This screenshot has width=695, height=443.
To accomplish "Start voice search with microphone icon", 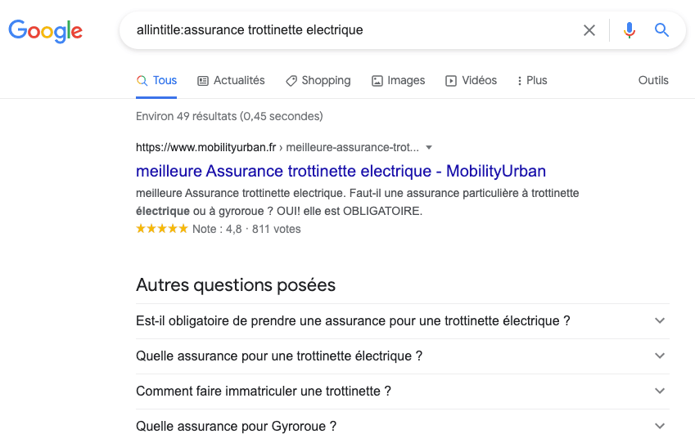I will [x=629, y=30].
